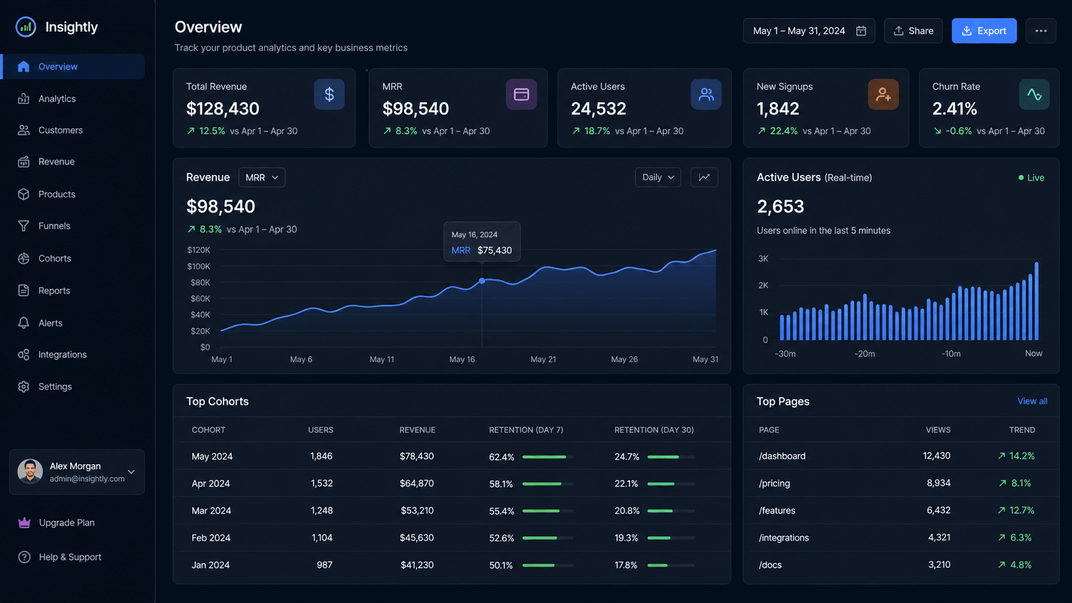Click the blue Export button
This screenshot has width=1072, height=603.
[984, 31]
